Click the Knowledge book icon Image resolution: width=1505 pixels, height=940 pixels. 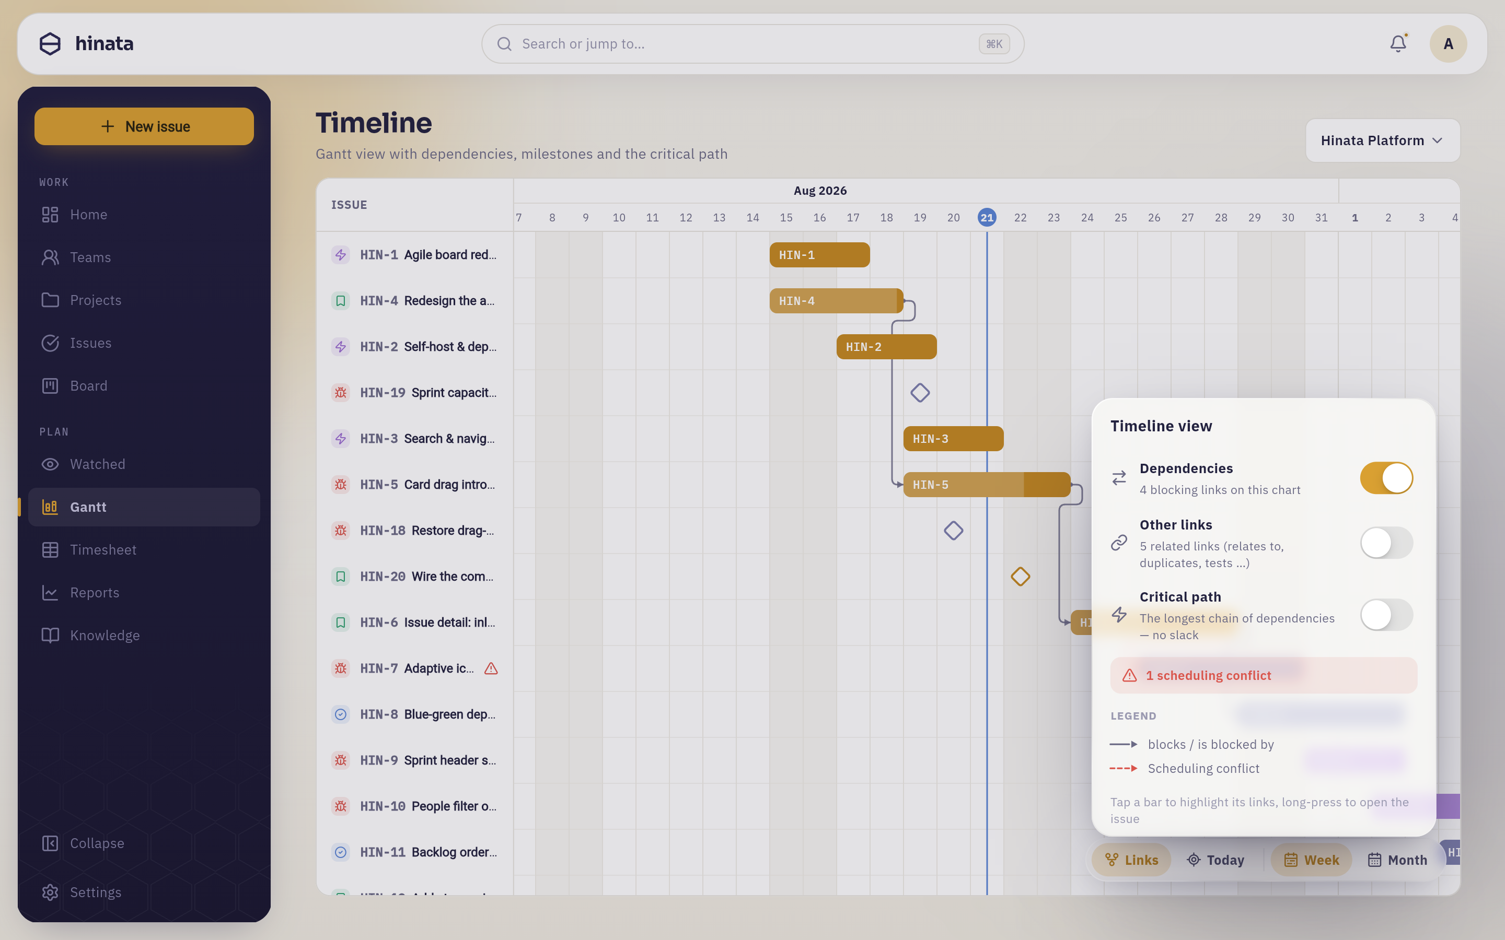(50, 636)
